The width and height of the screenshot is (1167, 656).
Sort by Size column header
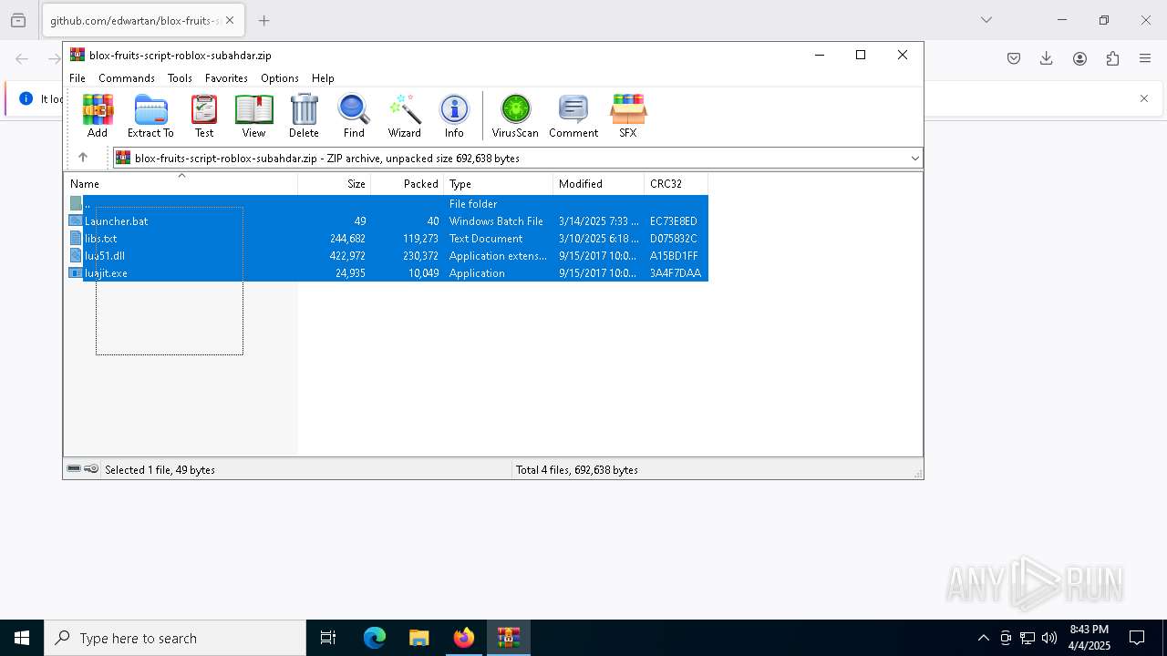click(x=335, y=184)
